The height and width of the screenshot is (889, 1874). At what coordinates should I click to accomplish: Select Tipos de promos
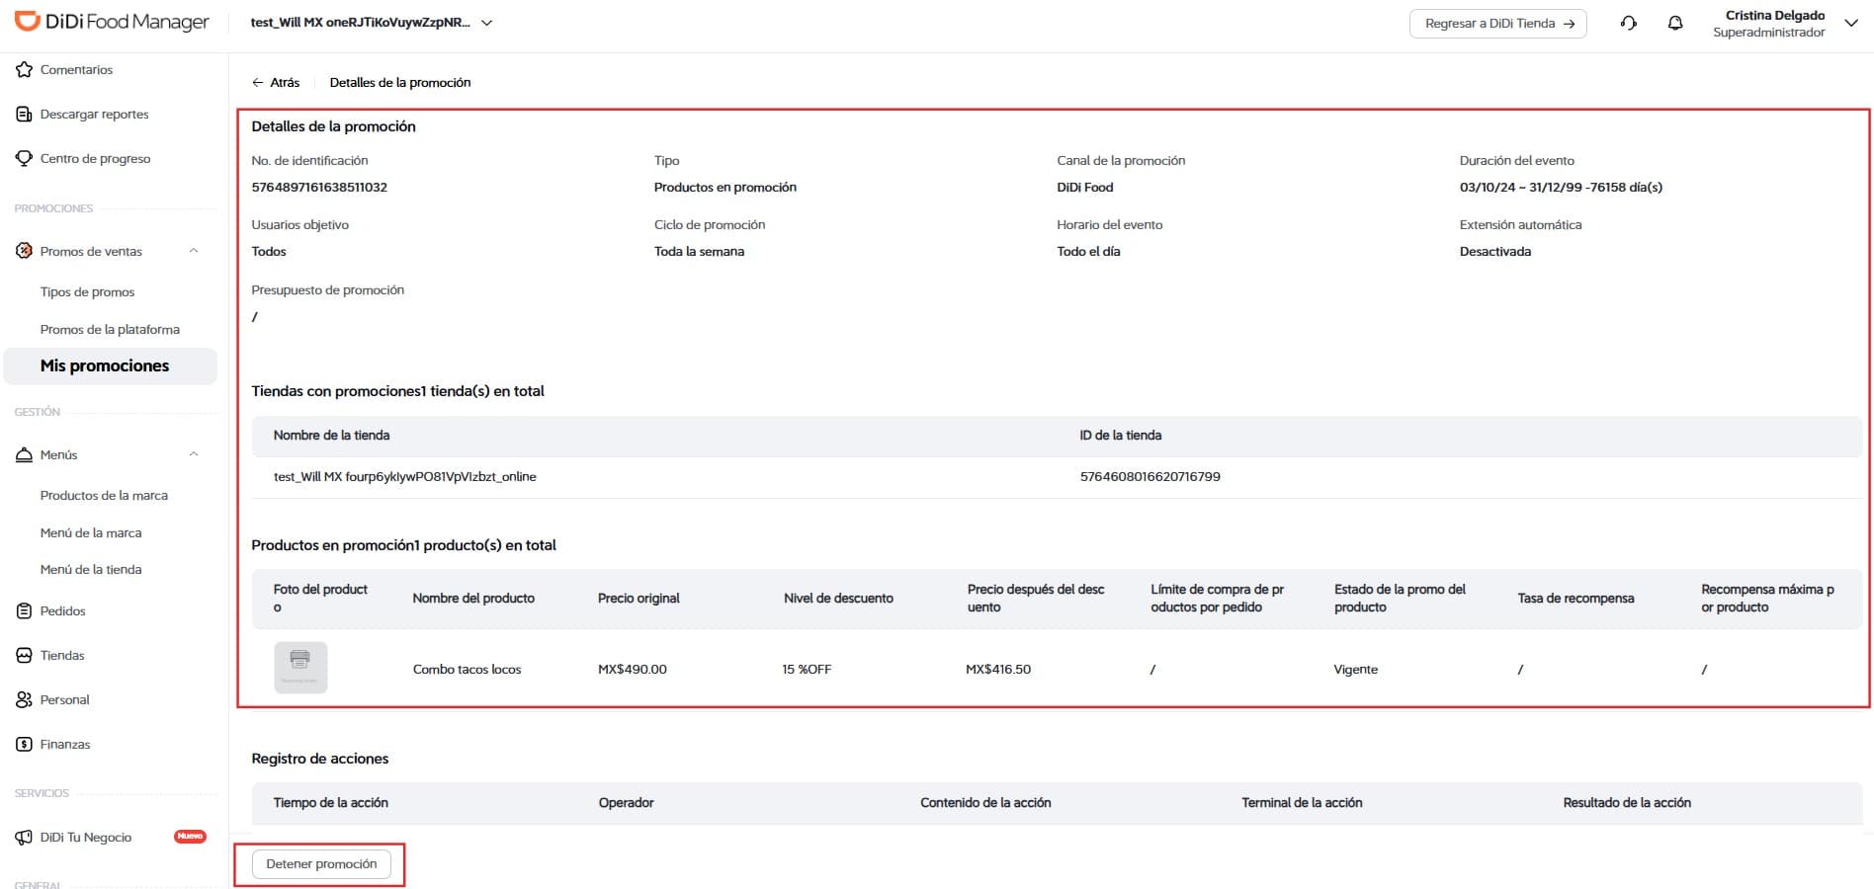[x=87, y=291]
